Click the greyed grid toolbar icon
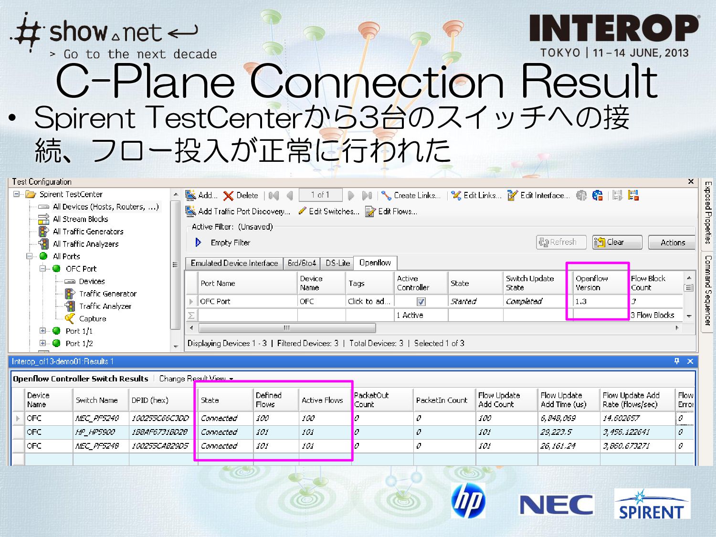The height and width of the screenshot is (537, 716). point(618,195)
